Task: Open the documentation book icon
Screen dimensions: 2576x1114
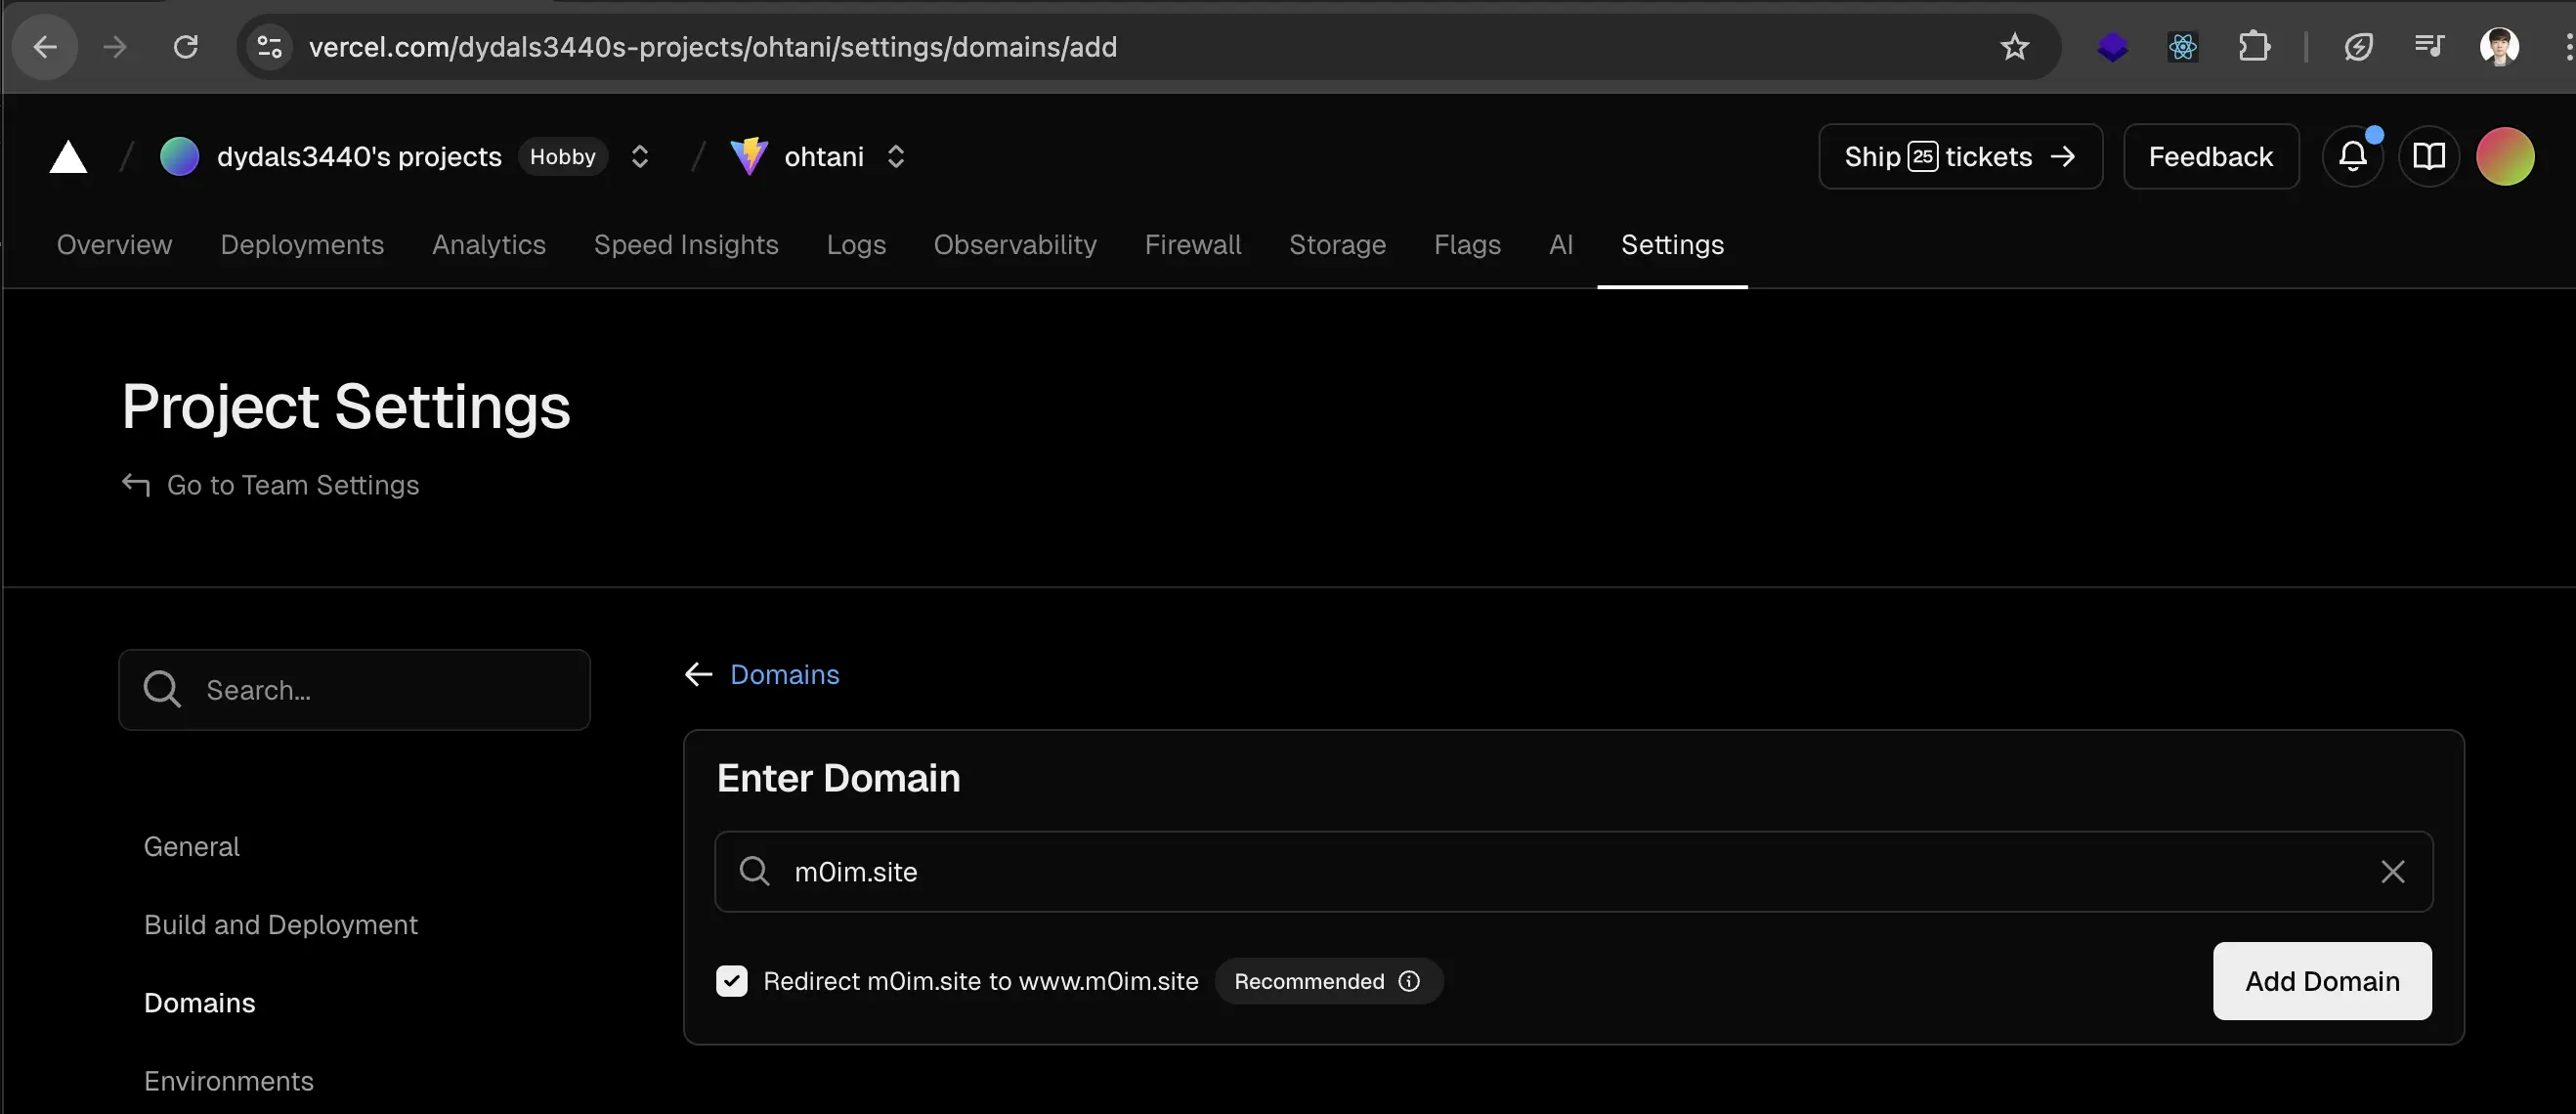Action: click(x=2428, y=156)
